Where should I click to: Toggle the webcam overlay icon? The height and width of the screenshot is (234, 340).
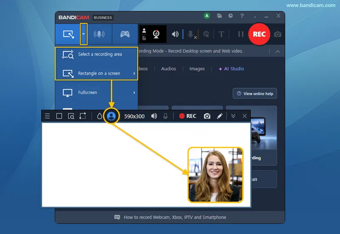click(x=156, y=34)
